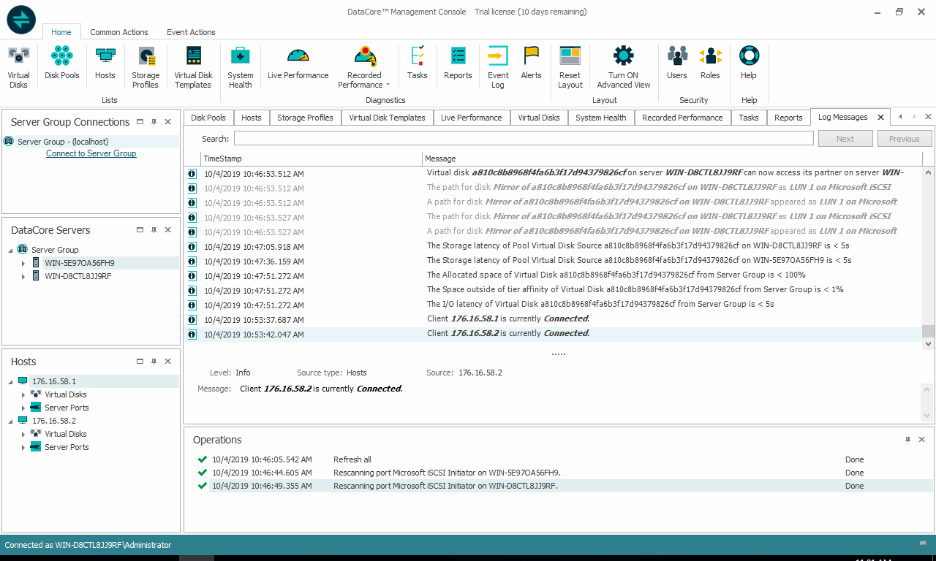The height and width of the screenshot is (561, 936).
Task: Select the 10:47:05.918 AM storage latency log
Action: 554,247
